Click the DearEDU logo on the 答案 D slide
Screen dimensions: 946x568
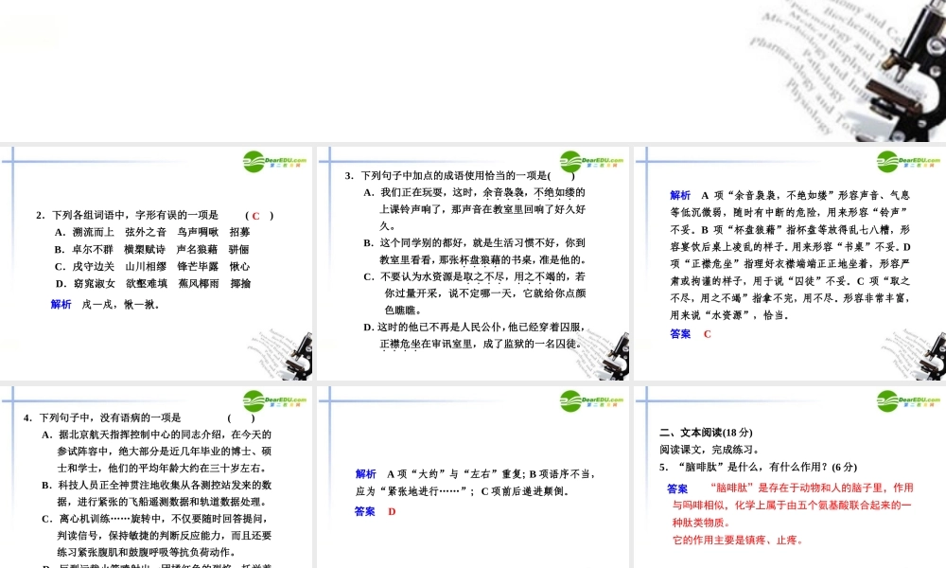[x=591, y=400]
